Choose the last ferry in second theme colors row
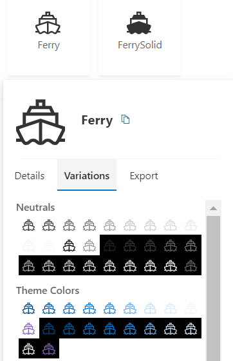Screen dimensions: 233x361 pyautogui.click(x=191, y=329)
